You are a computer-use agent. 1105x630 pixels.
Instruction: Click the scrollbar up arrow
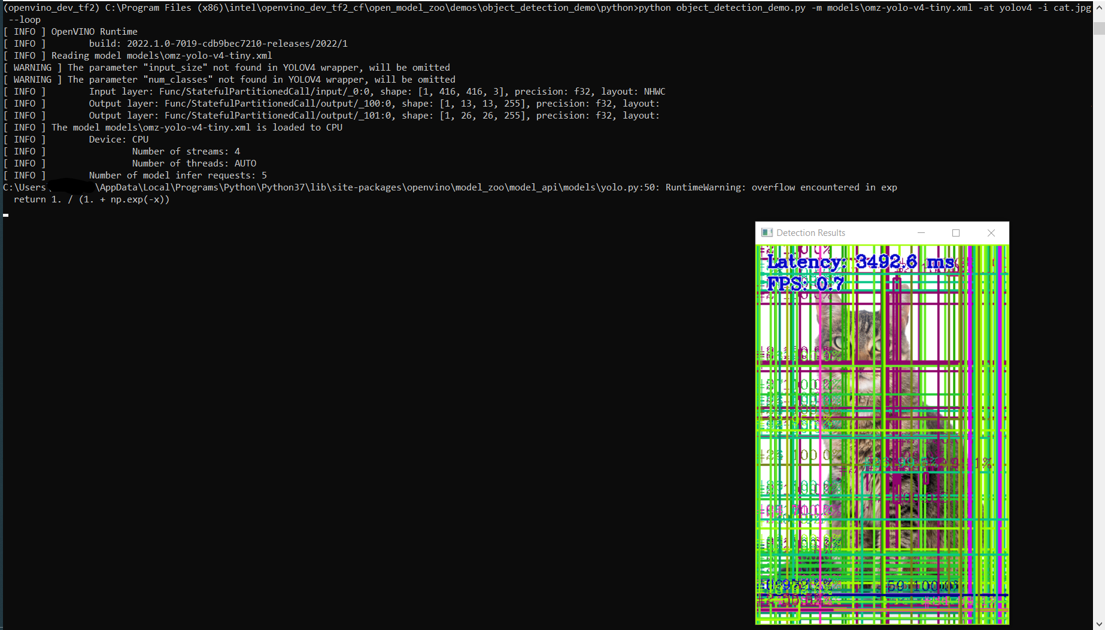click(1100, 7)
